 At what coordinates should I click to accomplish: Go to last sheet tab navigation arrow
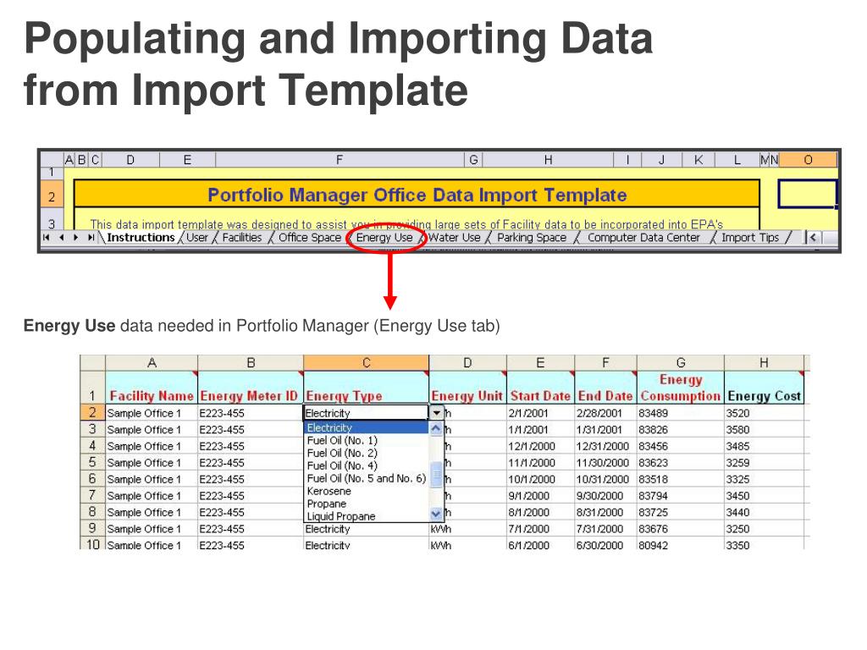click(90, 238)
